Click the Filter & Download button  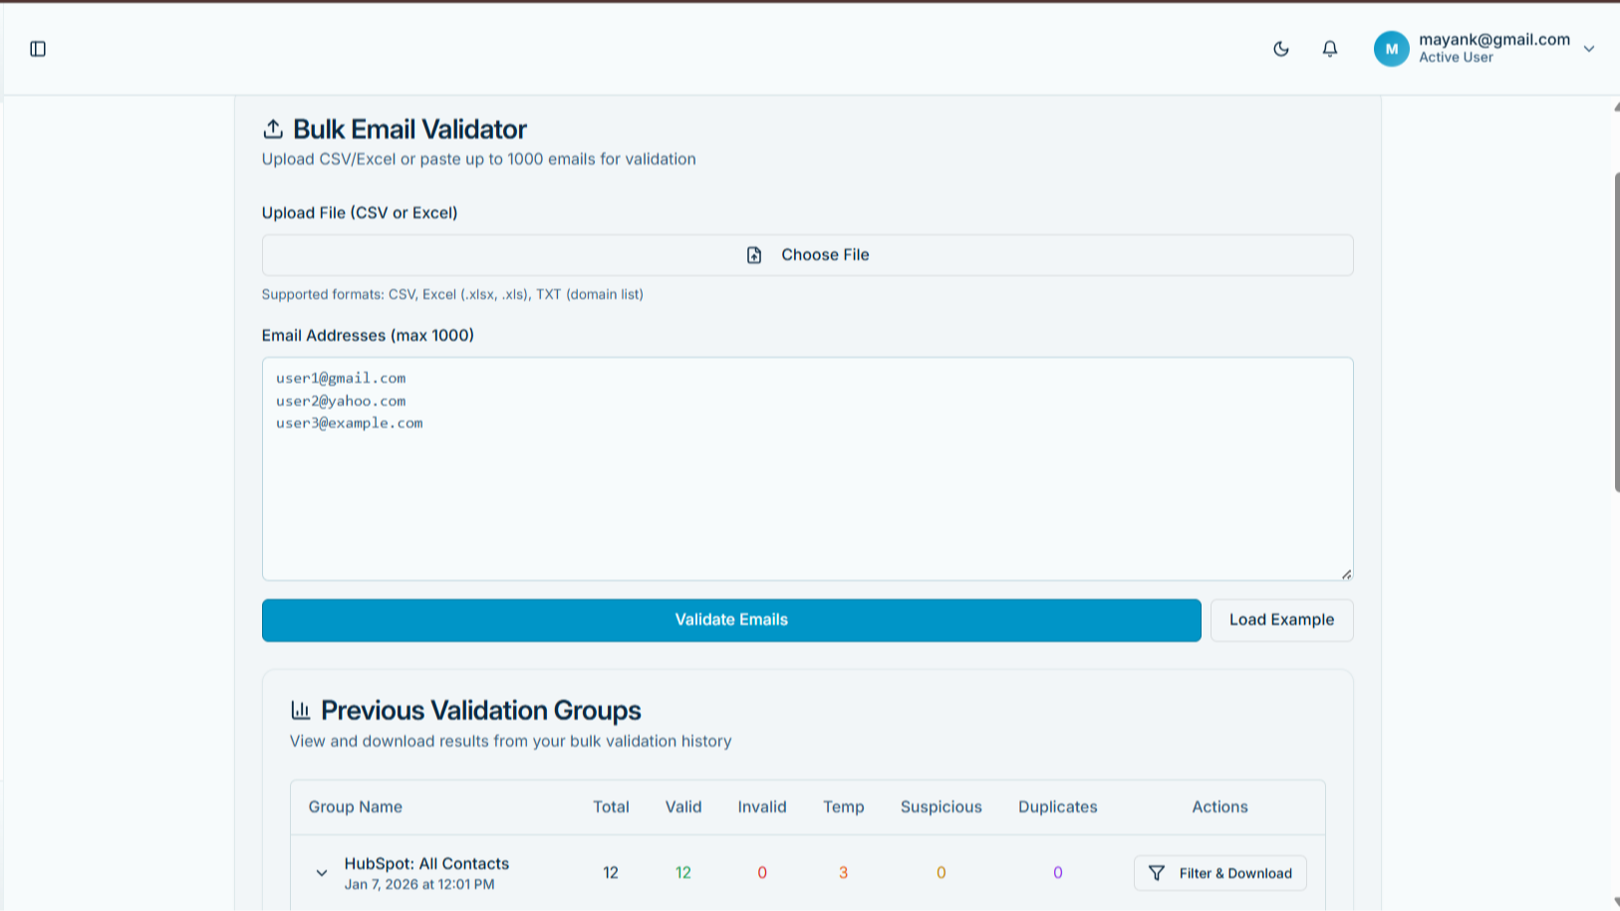1219,873
